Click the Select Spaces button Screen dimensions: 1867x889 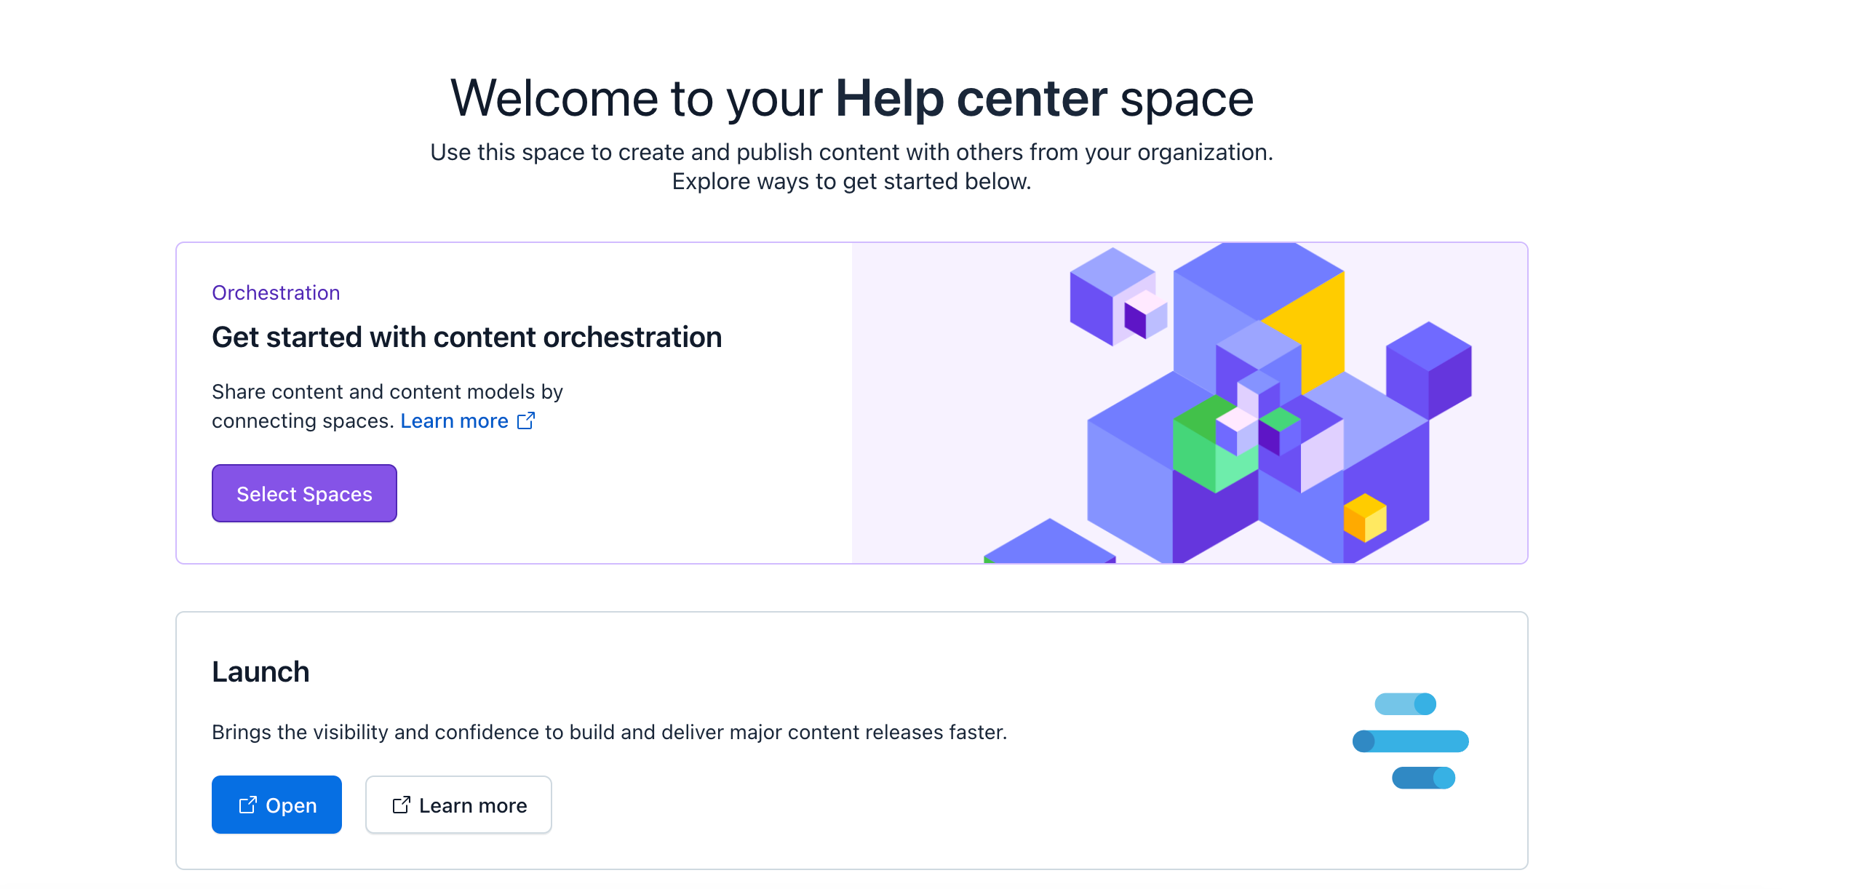pyautogui.click(x=304, y=494)
